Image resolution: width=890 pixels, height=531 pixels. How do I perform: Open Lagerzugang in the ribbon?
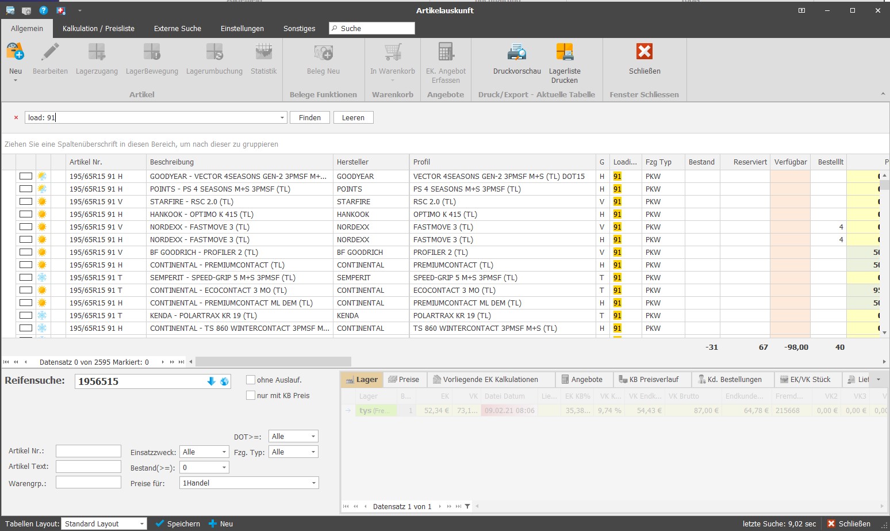97,52
